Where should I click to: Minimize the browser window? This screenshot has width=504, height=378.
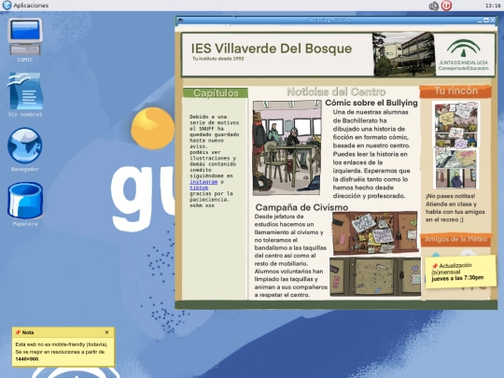[480, 21]
